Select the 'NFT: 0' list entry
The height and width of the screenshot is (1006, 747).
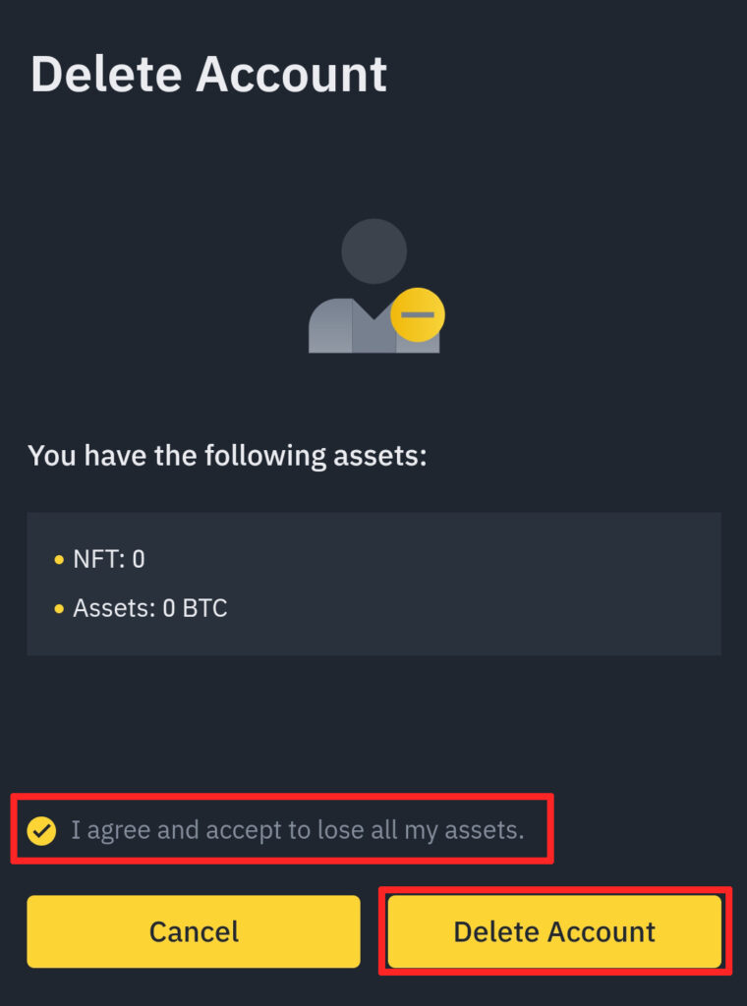(109, 559)
